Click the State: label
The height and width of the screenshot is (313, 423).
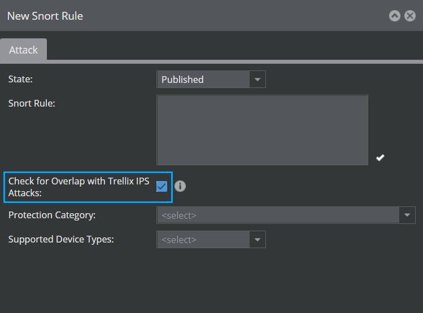click(20, 79)
